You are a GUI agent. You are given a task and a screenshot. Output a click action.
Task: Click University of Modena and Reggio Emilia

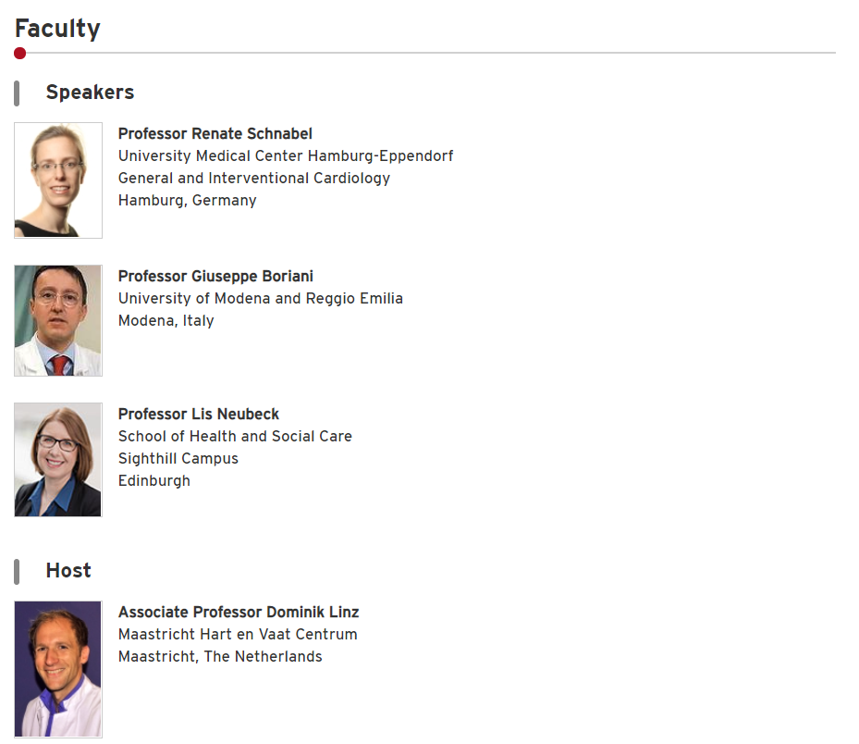point(261,299)
